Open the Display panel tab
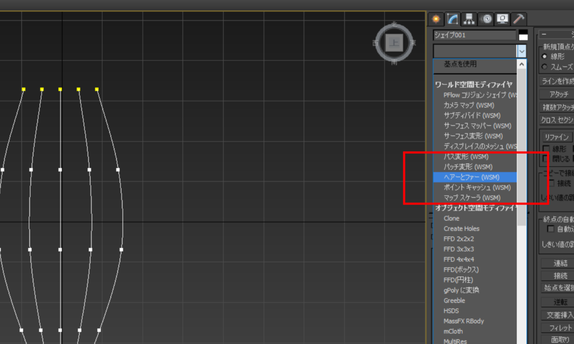The width and height of the screenshot is (574, 344). 502,19
